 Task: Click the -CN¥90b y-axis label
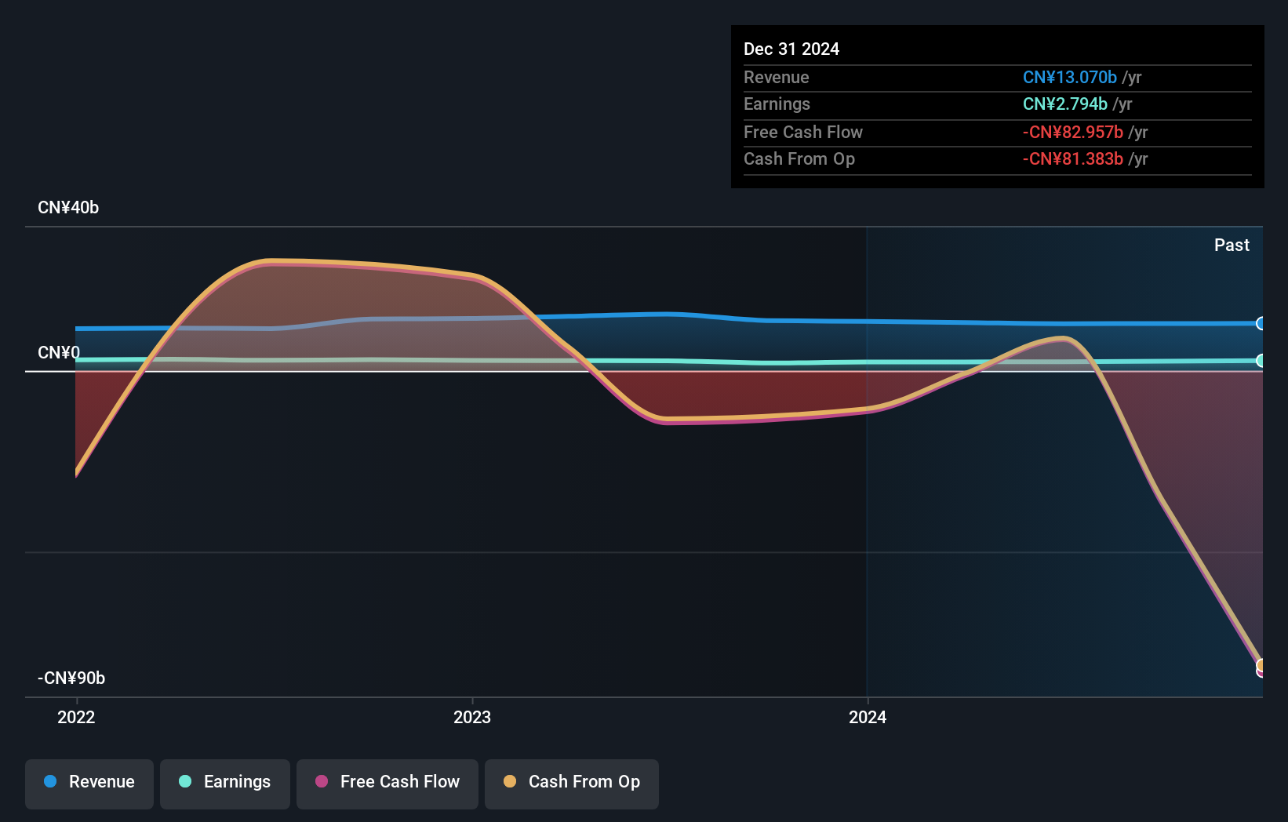(71, 678)
